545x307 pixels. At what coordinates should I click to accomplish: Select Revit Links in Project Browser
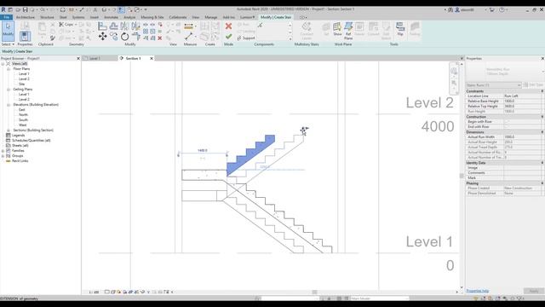click(x=20, y=161)
